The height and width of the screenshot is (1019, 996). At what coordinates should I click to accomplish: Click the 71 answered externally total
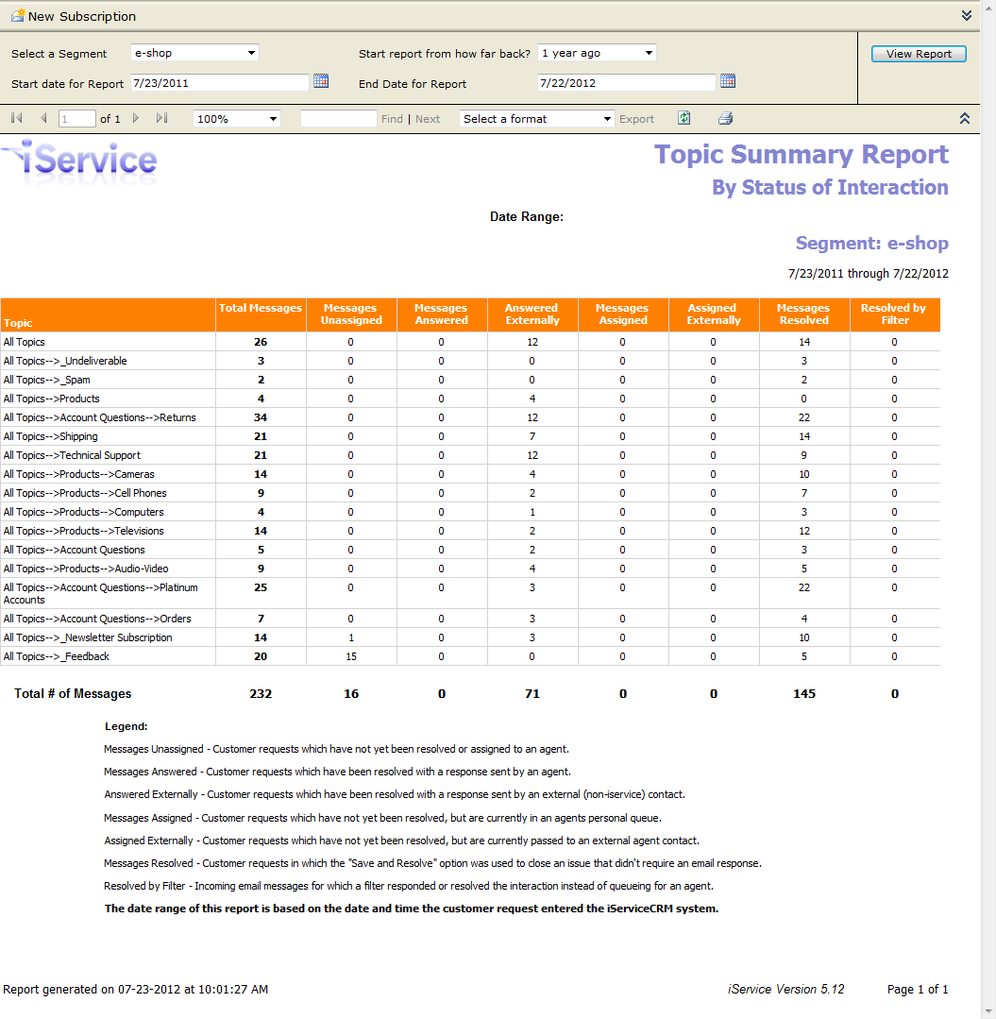[x=532, y=693]
